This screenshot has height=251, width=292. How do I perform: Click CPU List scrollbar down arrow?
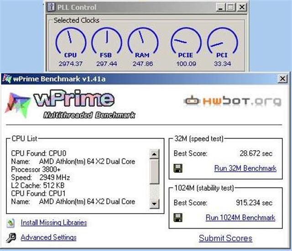154,204
